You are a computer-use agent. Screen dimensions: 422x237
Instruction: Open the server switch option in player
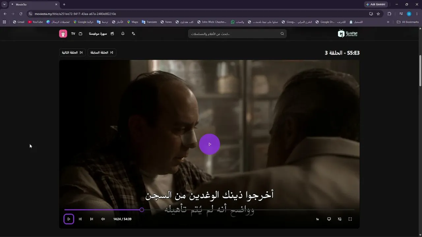click(340, 219)
